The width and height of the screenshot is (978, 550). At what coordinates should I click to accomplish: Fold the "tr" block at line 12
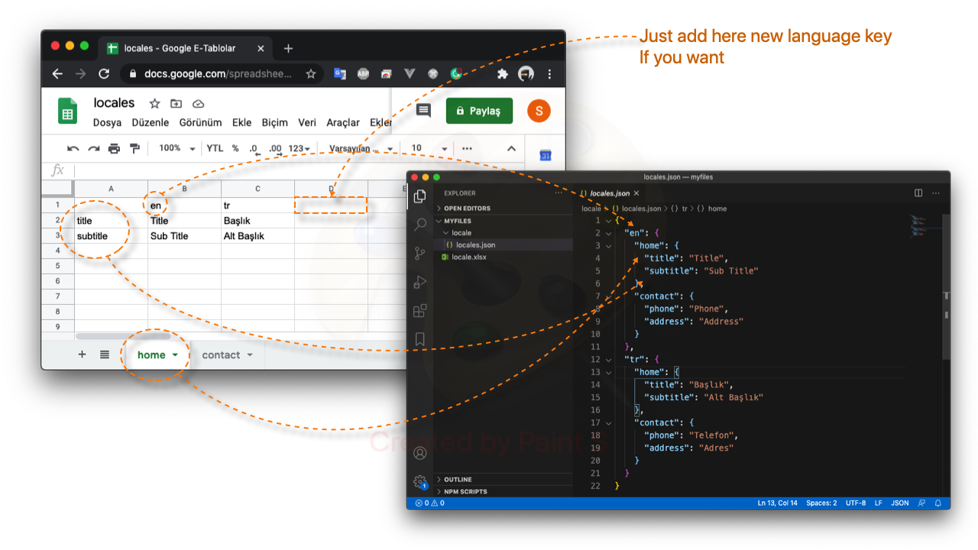608,359
